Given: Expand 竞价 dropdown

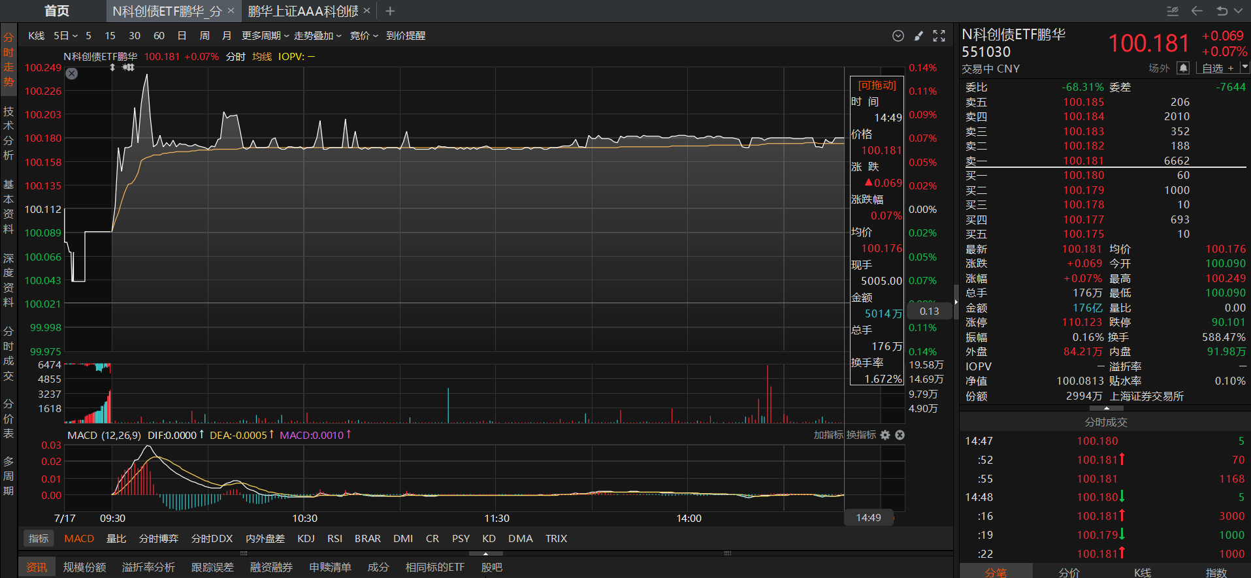Looking at the screenshot, I should (x=364, y=36).
